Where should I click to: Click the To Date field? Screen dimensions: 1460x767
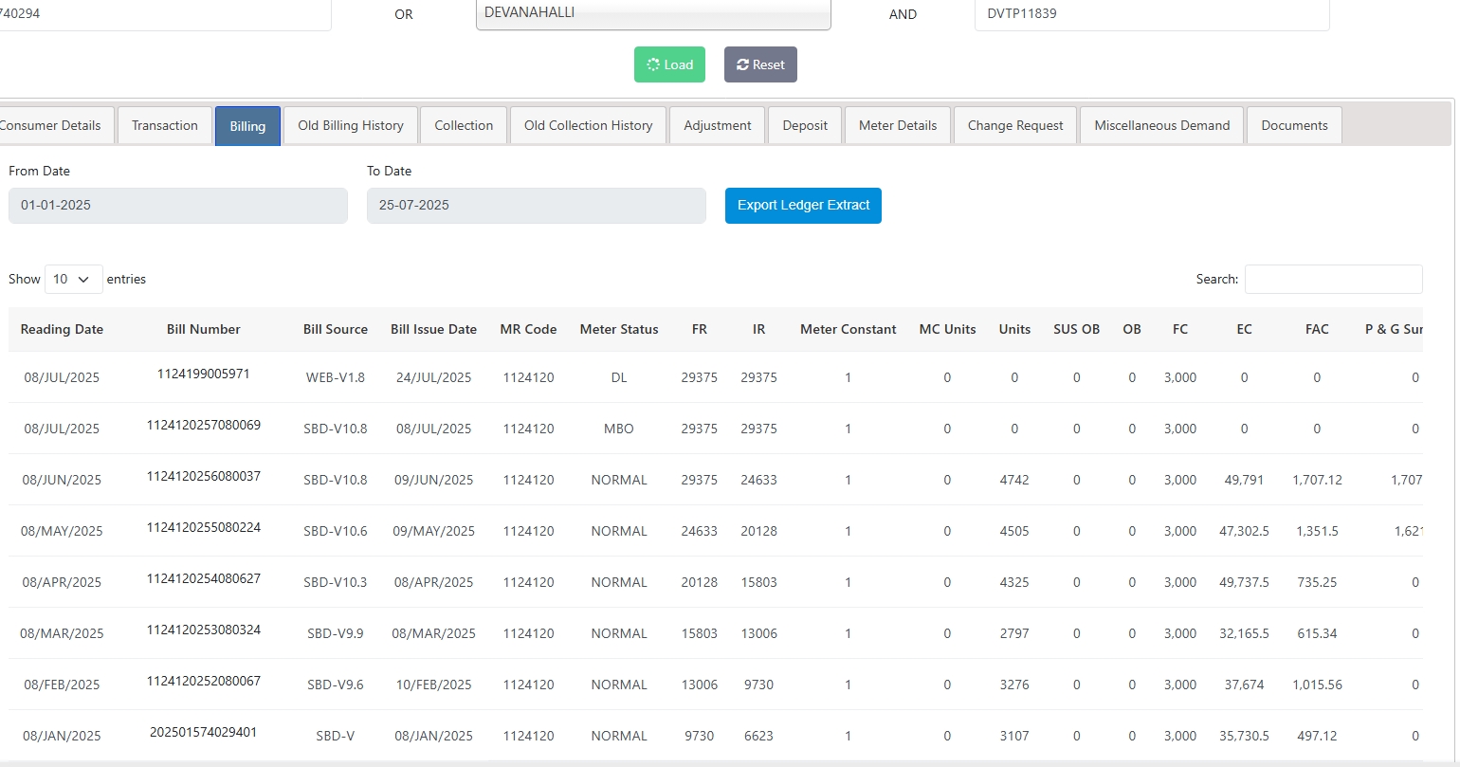click(537, 205)
